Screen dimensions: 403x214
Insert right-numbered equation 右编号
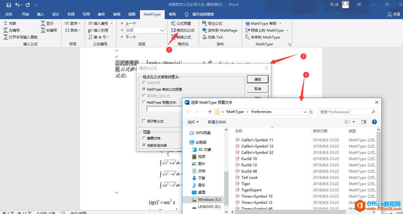click(x=49, y=30)
